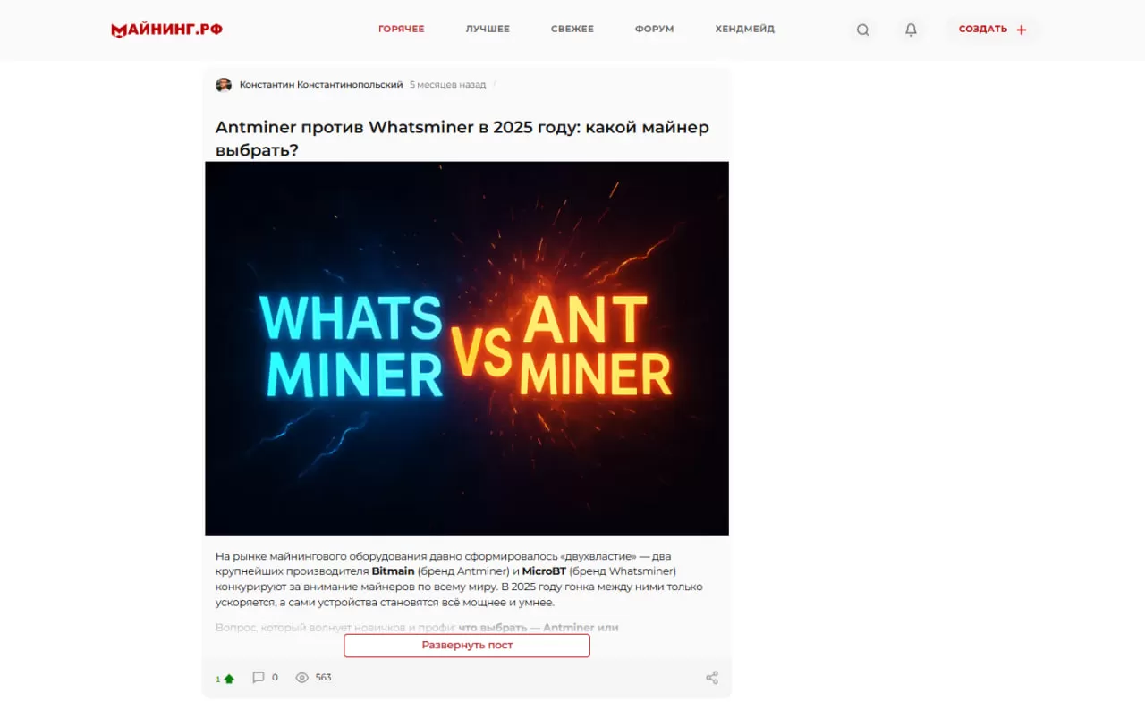The height and width of the screenshot is (710, 1145).
Task: Click the plus icon beside СОЗДАТЬ
Action: click(1022, 30)
